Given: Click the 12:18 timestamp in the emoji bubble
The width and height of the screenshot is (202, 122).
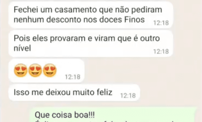Looking at the screenshot, I should [x=73, y=77].
